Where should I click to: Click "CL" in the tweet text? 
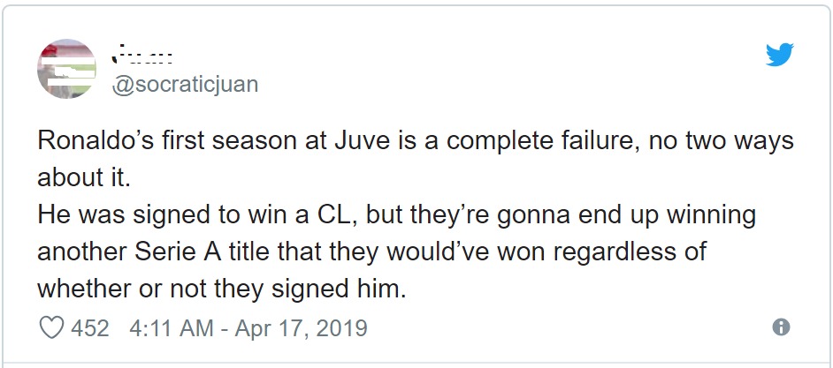(337, 215)
